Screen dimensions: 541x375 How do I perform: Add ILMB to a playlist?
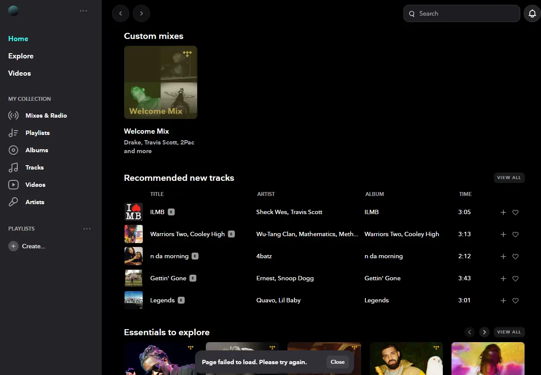[503, 212]
